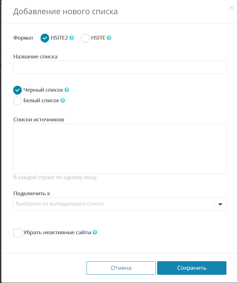237x283 pixels.
Task: Click the Белый список label text
Action: tap(41, 101)
